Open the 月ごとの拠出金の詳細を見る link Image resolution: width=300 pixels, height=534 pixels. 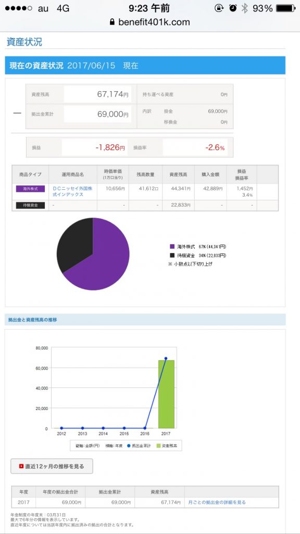(217, 502)
